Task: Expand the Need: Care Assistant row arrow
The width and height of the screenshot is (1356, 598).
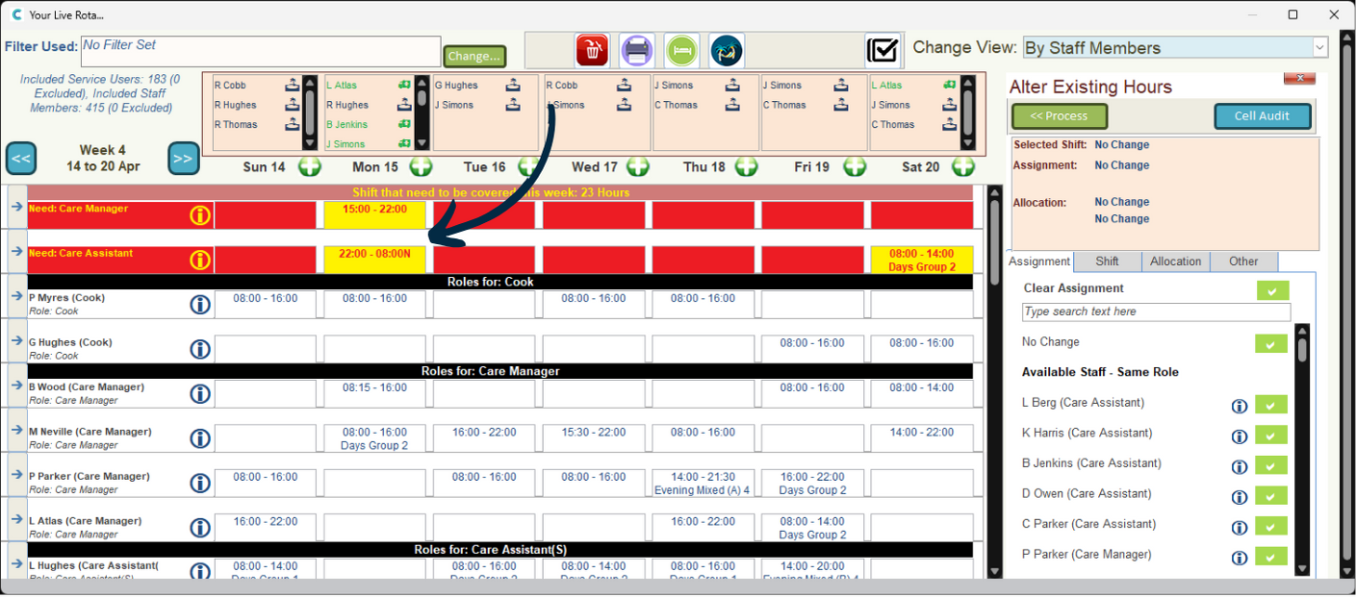Action: [x=16, y=253]
